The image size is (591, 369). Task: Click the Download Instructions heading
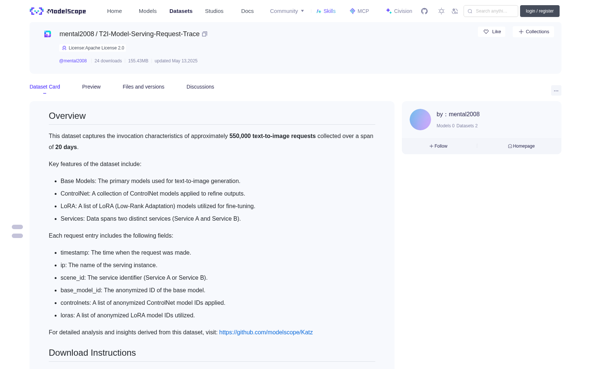tap(92, 353)
